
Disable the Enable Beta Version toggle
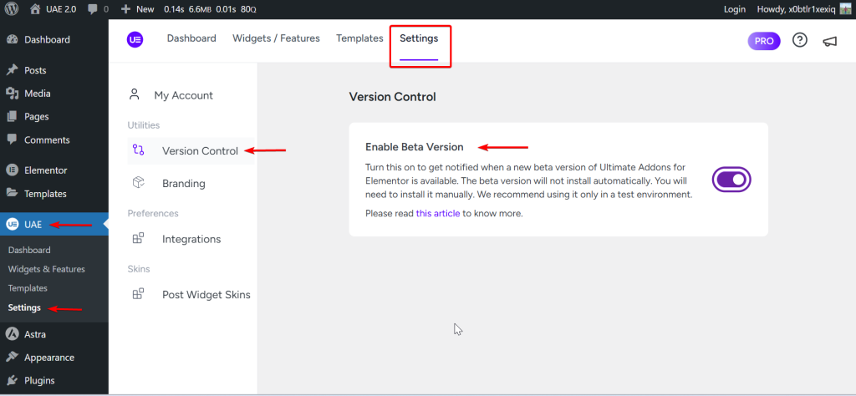[731, 180]
